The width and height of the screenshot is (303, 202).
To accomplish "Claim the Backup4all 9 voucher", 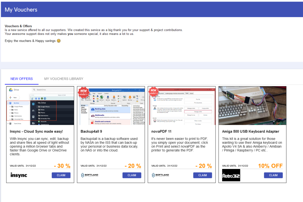I will (132, 175).
